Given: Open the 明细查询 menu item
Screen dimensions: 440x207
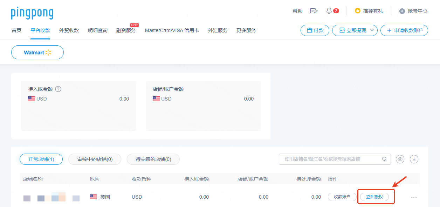Looking at the screenshot, I should coord(98,30).
